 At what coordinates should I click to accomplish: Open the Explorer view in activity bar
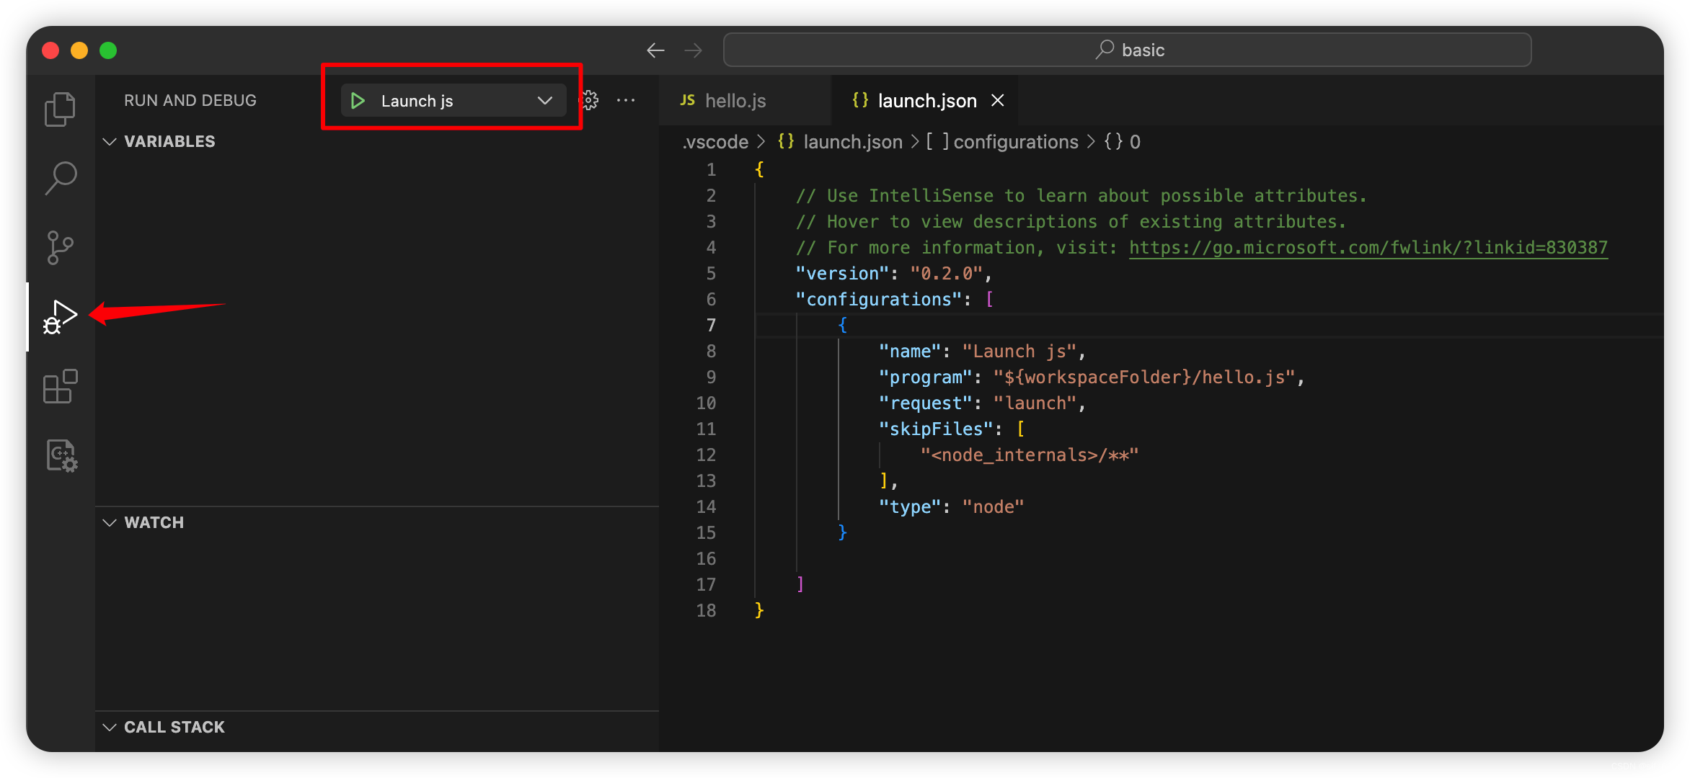(61, 109)
